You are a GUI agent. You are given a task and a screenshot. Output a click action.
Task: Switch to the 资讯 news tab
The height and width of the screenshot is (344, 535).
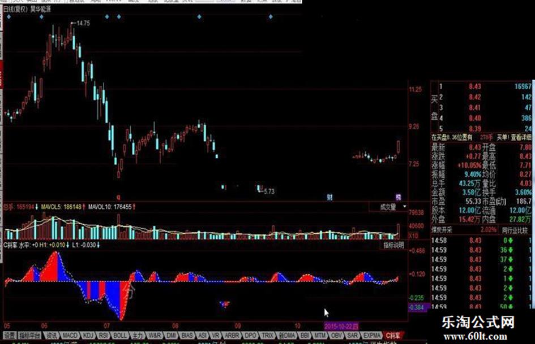click(x=52, y=336)
